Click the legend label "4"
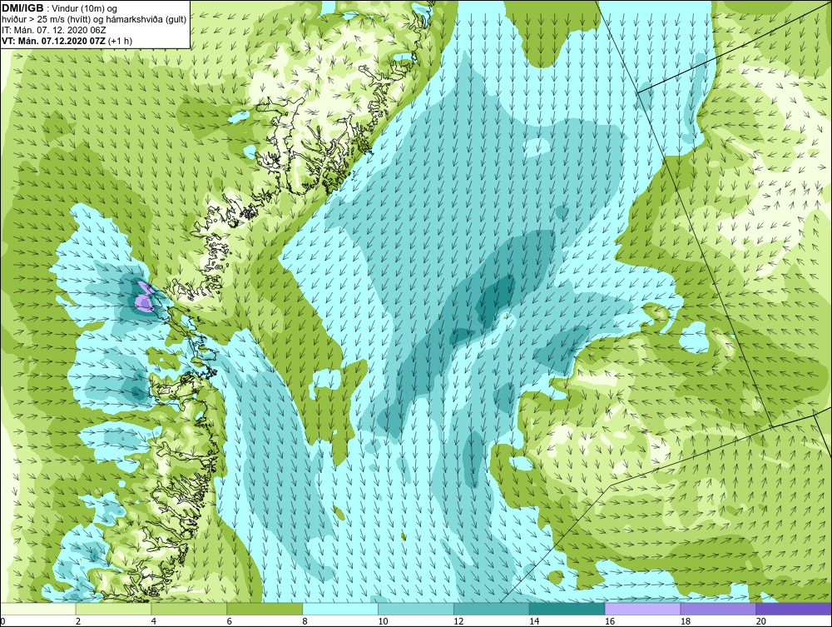Screen dimensions: 832x627 tap(154, 621)
